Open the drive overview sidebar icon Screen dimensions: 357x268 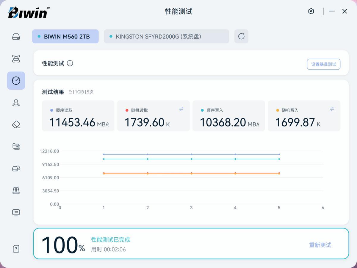[16, 37]
